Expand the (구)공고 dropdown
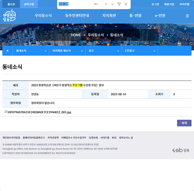Viewport: 194px width, 191px height. coord(140,51)
